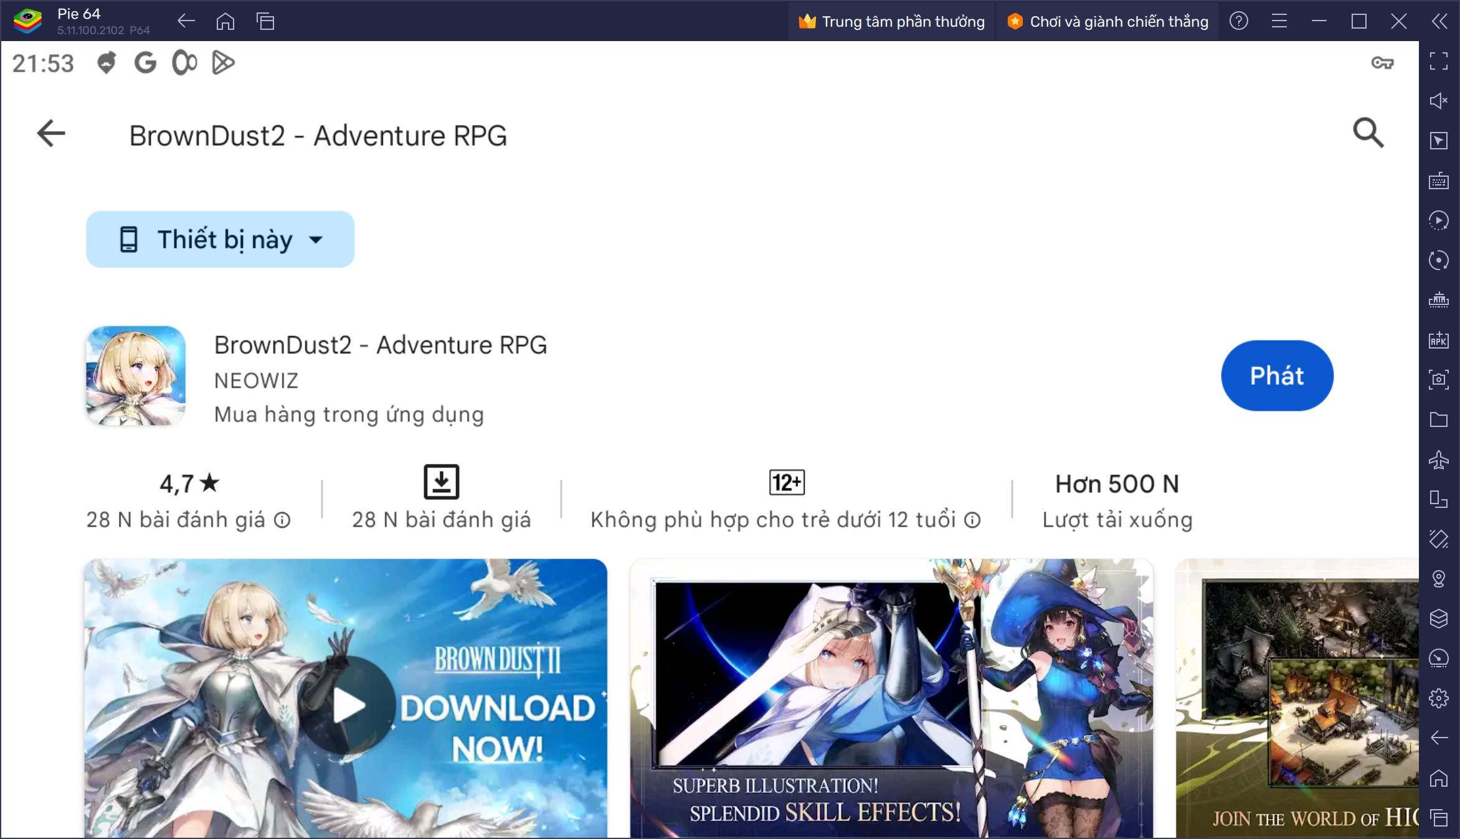Click "Mua hàng trong ứng dụng" text
Viewport: 1460px width, 839px height.
tap(349, 415)
